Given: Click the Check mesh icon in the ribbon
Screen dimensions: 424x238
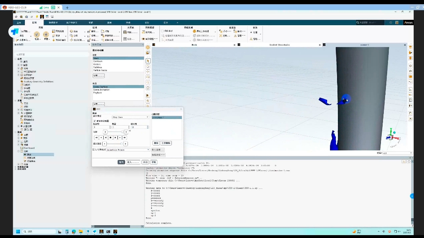Looking at the screenshot, I should (37, 34).
